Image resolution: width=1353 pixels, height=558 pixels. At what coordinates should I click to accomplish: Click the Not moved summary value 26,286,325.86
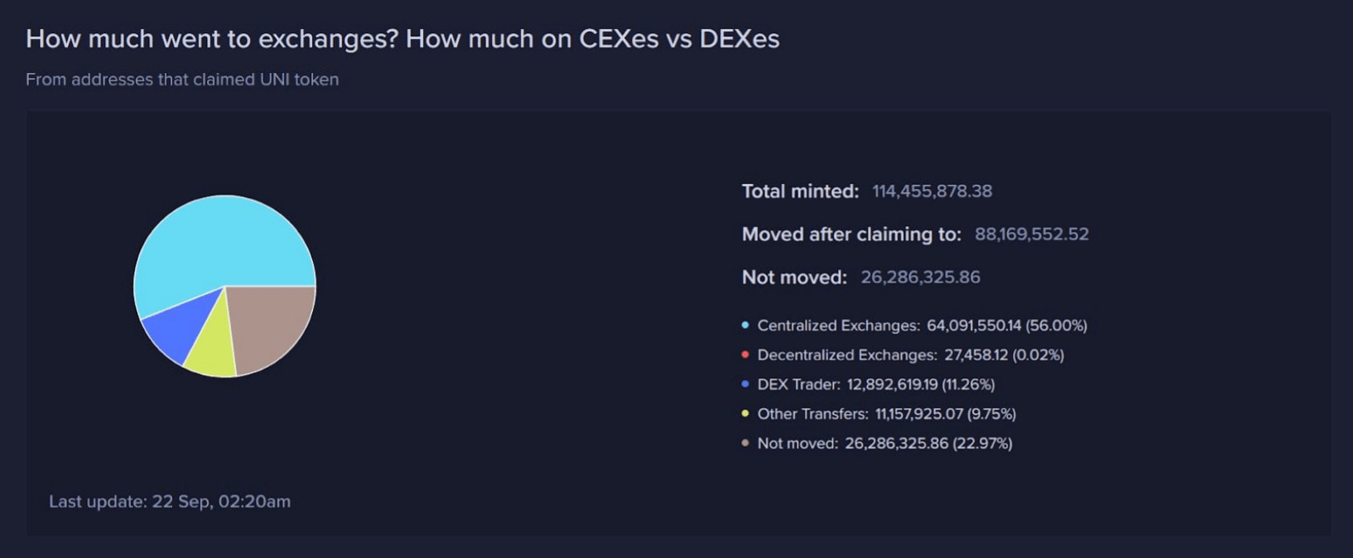(x=921, y=277)
